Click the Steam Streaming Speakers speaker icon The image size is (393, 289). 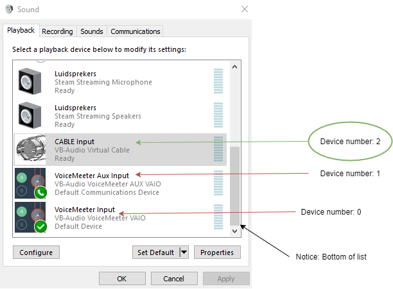[x=30, y=115]
